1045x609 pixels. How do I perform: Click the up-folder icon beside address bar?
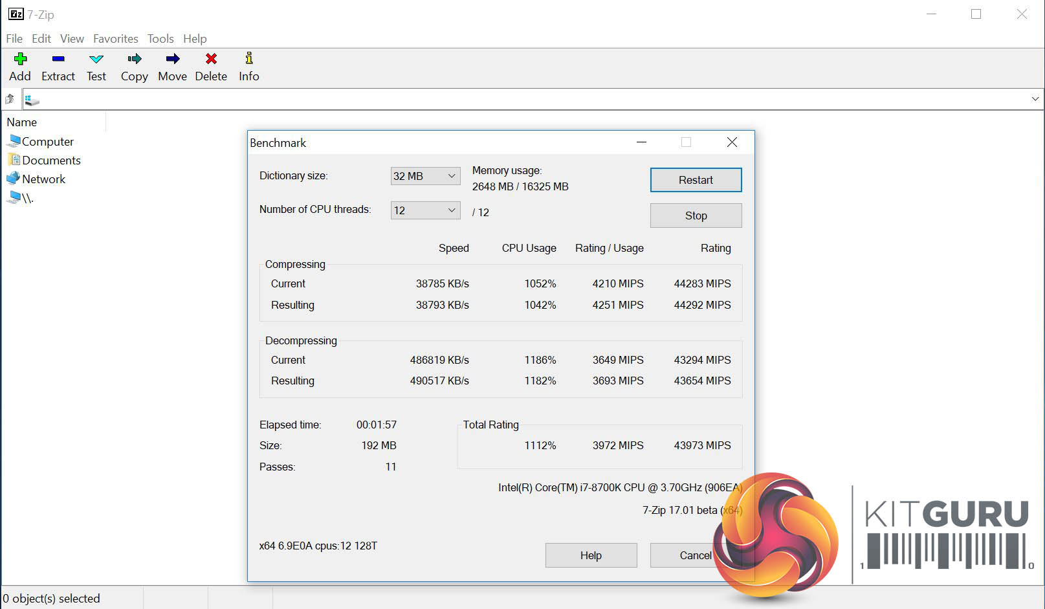[x=10, y=99]
